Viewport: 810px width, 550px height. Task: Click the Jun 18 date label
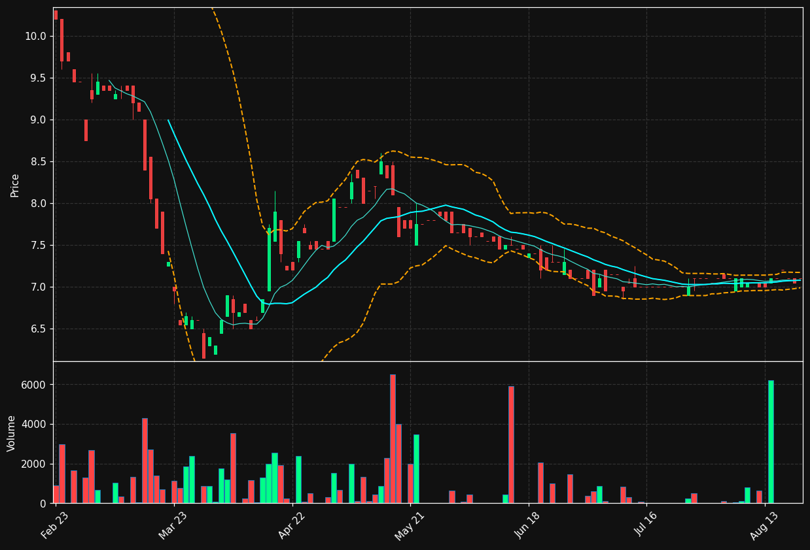click(x=529, y=525)
